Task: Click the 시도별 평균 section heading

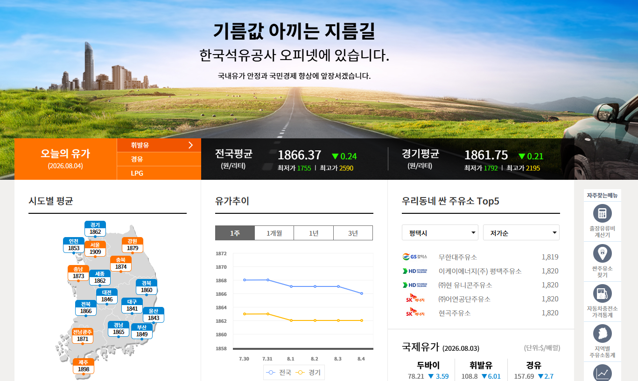Action: 51,201
